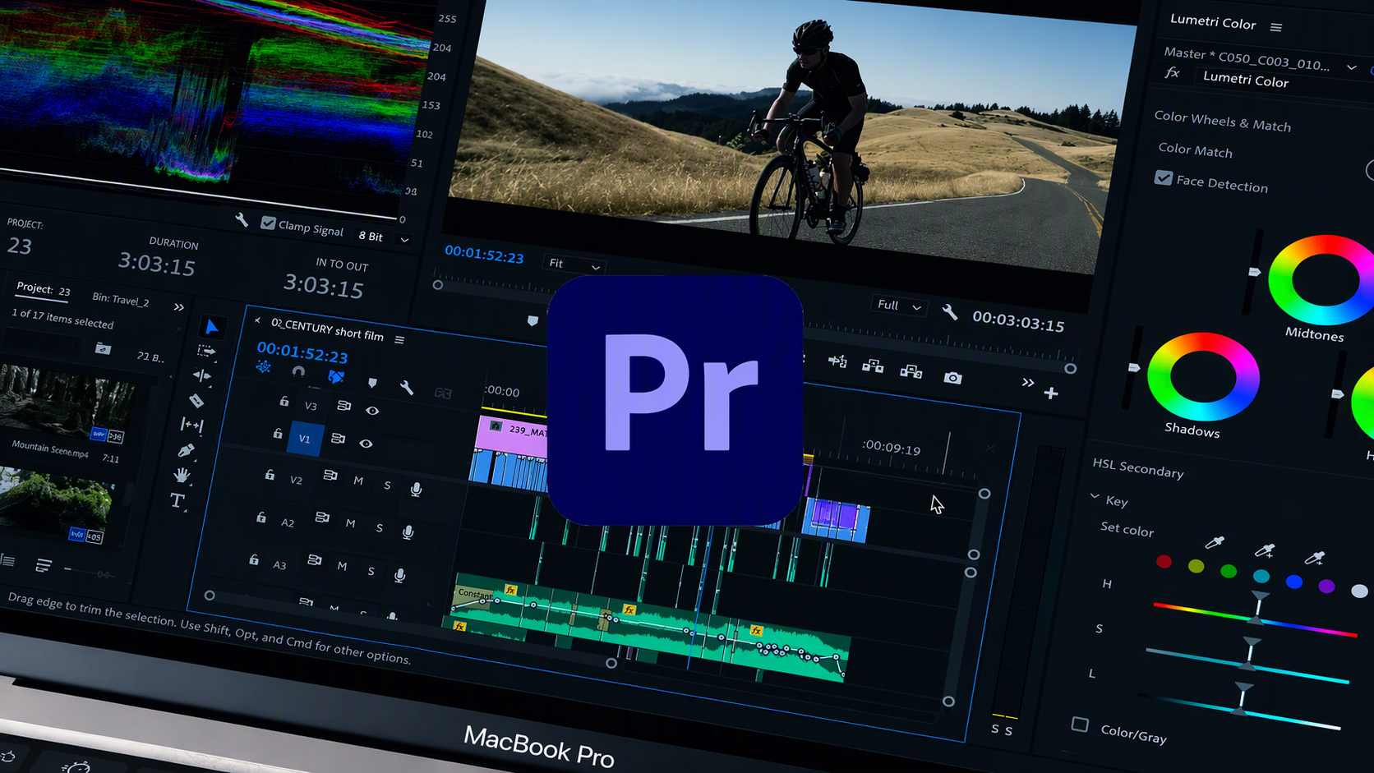This screenshot has height=773, width=1374.
Task: Hide V3 track output with eye
Action: tap(372, 411)
